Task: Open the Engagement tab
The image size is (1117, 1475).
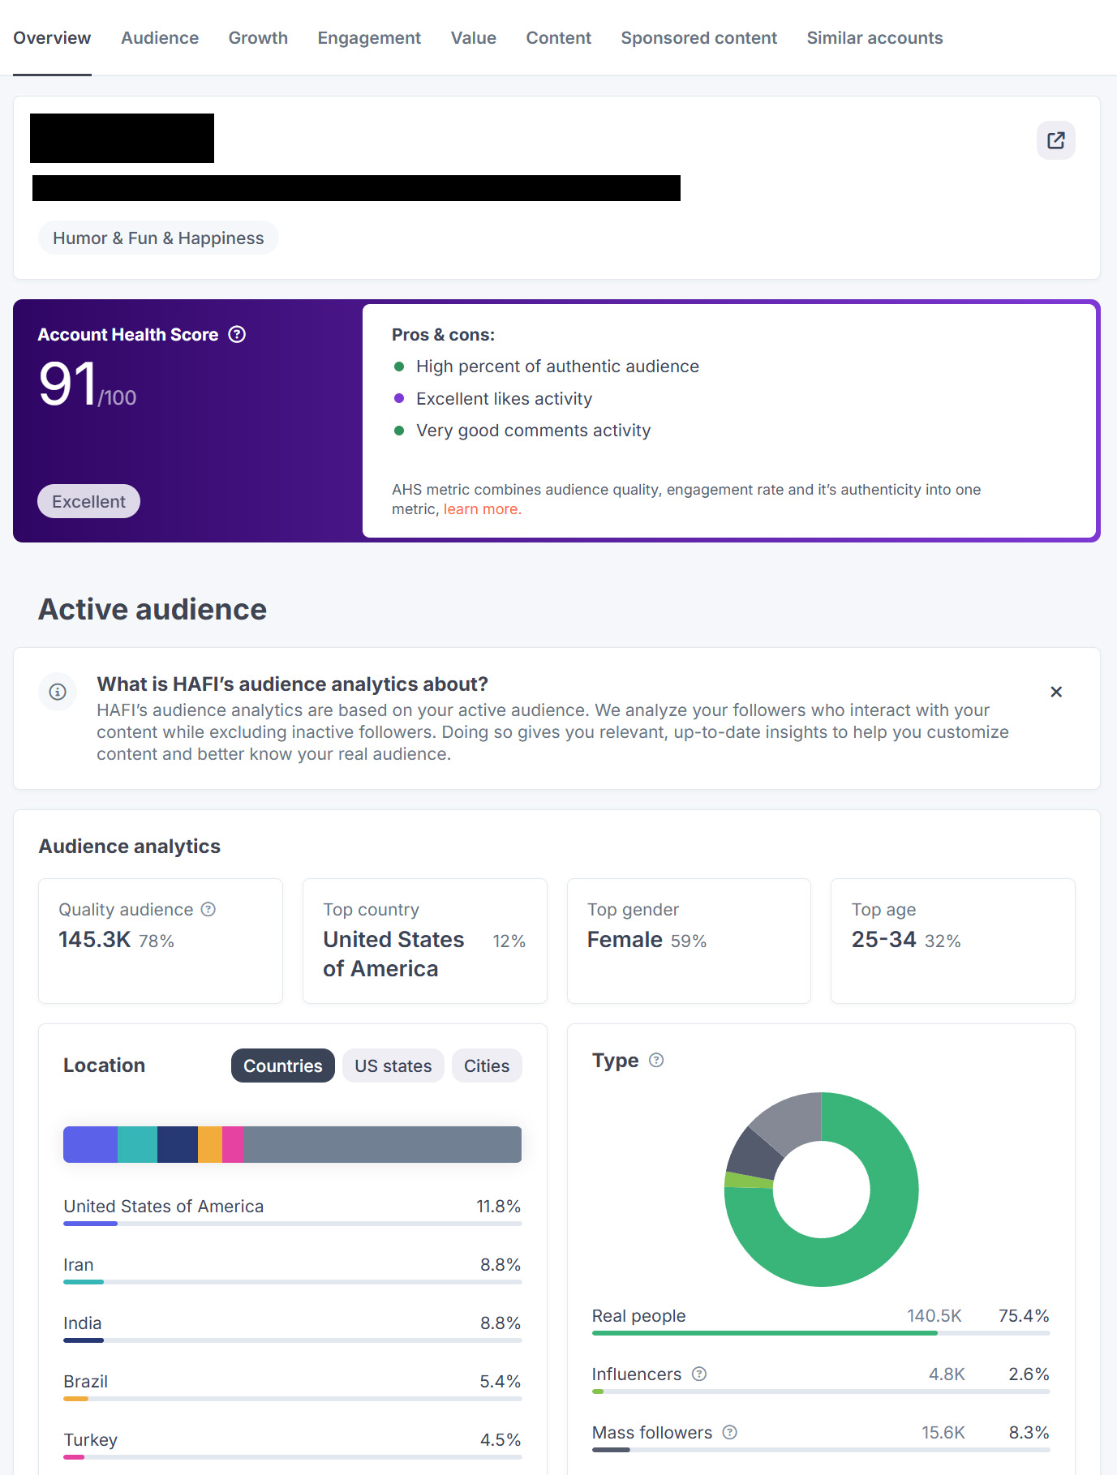Action: (369, 38)
